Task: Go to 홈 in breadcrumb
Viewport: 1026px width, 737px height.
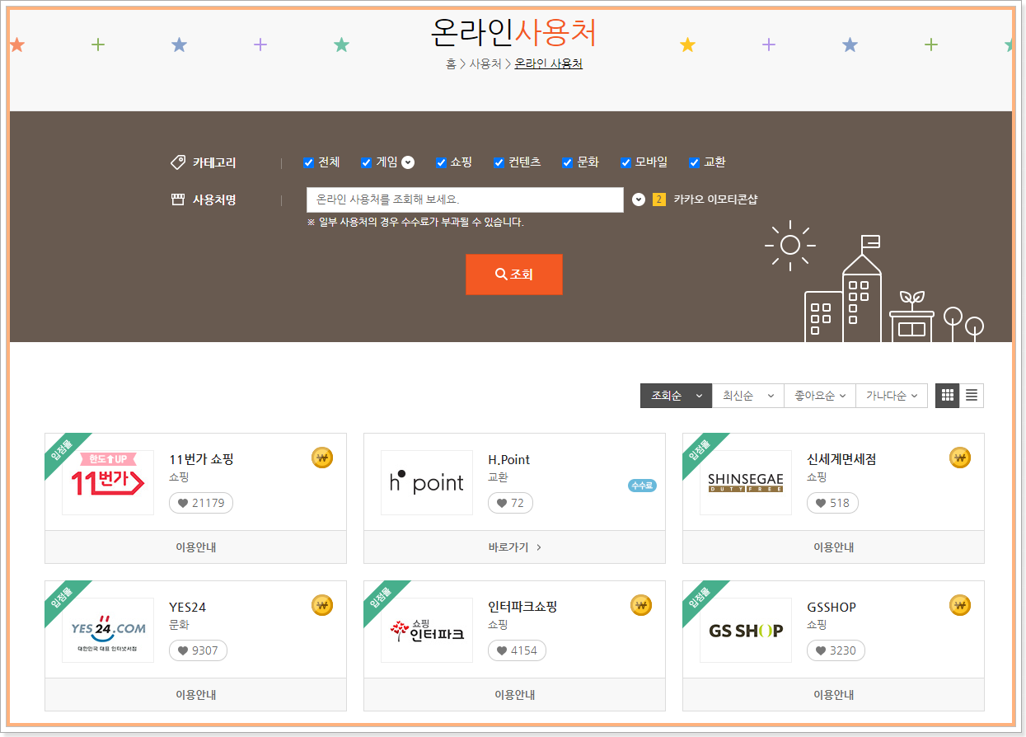Action: point(451,63)
